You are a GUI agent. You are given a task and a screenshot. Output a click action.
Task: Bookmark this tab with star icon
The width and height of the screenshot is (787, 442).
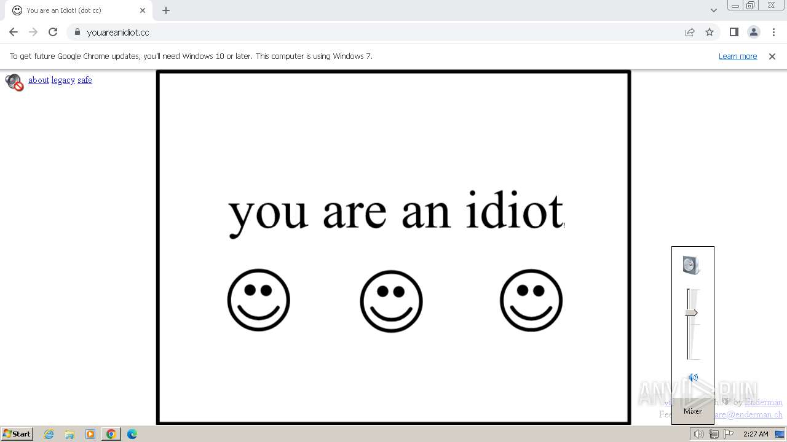(710, 33)
